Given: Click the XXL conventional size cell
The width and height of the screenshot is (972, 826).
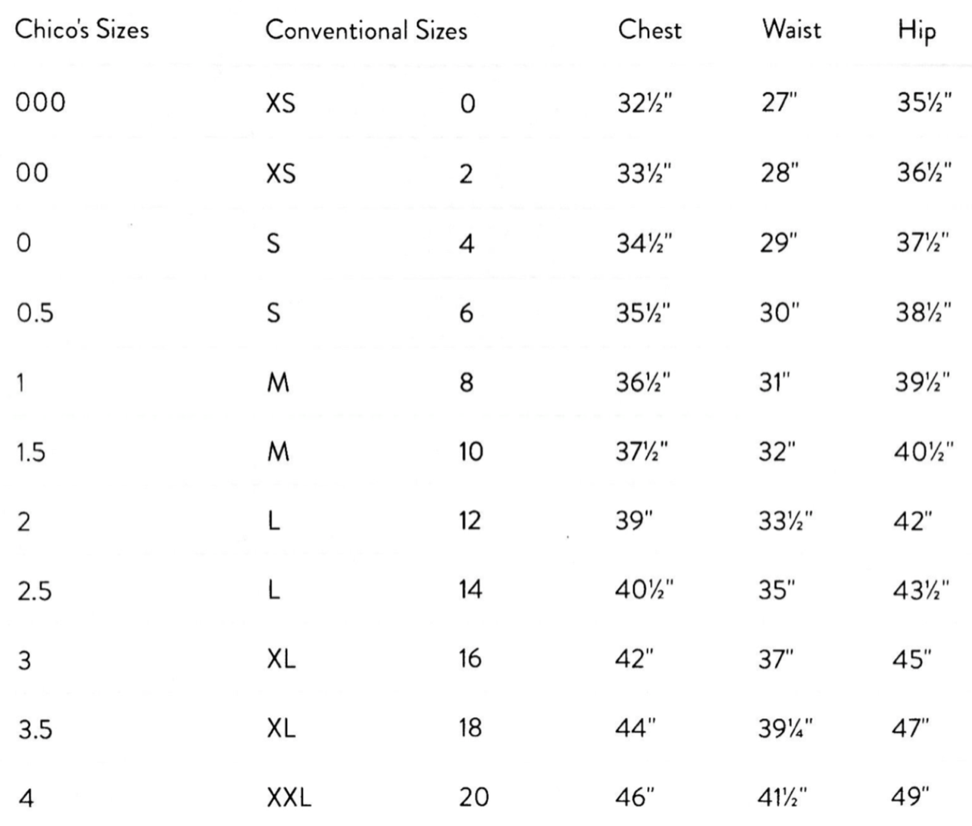Looking at the screenshot, I should 289,797.
